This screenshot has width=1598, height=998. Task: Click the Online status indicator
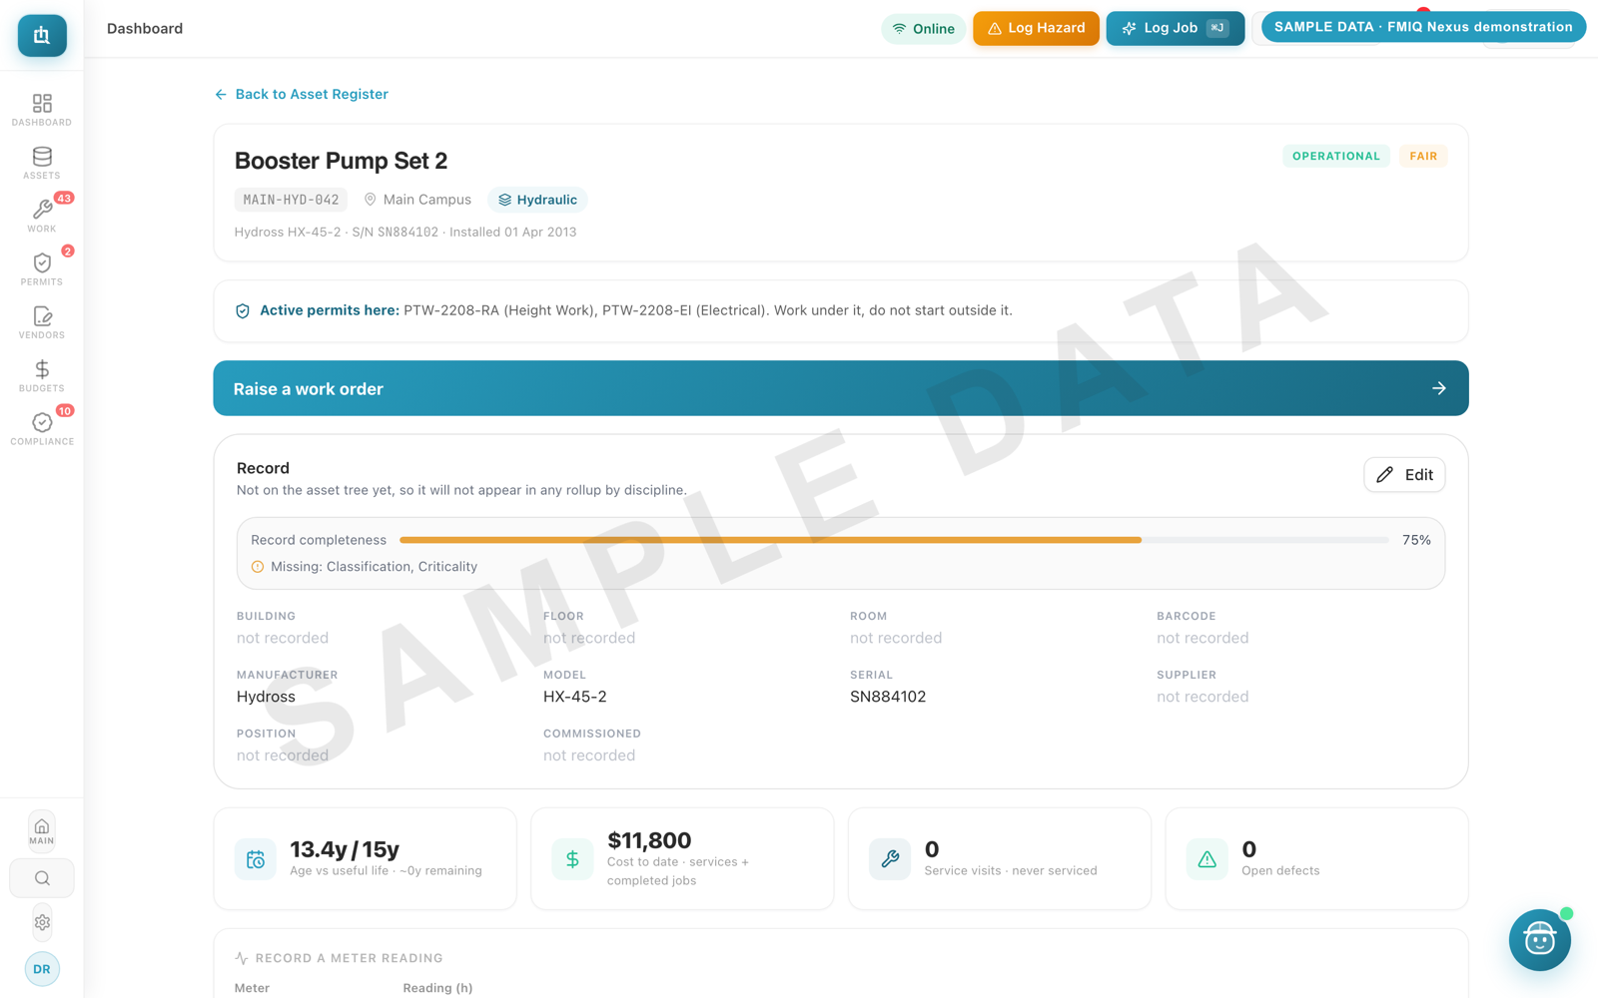point(923,29)
